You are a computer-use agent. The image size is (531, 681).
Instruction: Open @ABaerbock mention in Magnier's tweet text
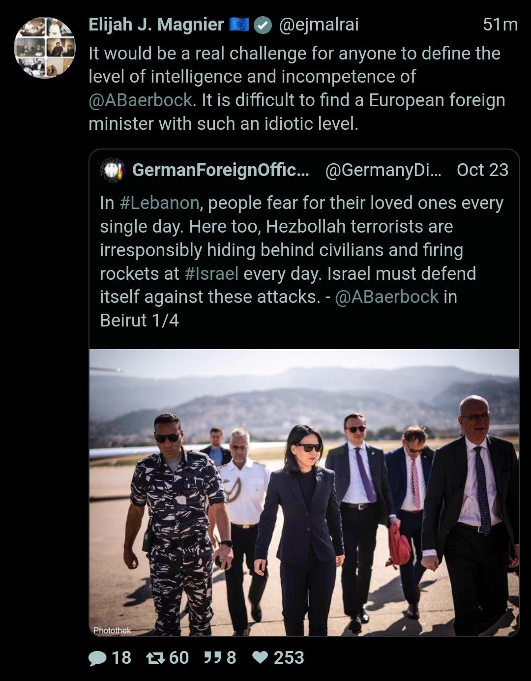pyautogui.click(x=140, y=100)
